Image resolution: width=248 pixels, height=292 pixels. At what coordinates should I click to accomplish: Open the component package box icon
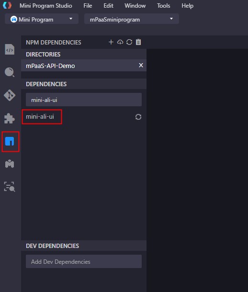coord(10,164)
